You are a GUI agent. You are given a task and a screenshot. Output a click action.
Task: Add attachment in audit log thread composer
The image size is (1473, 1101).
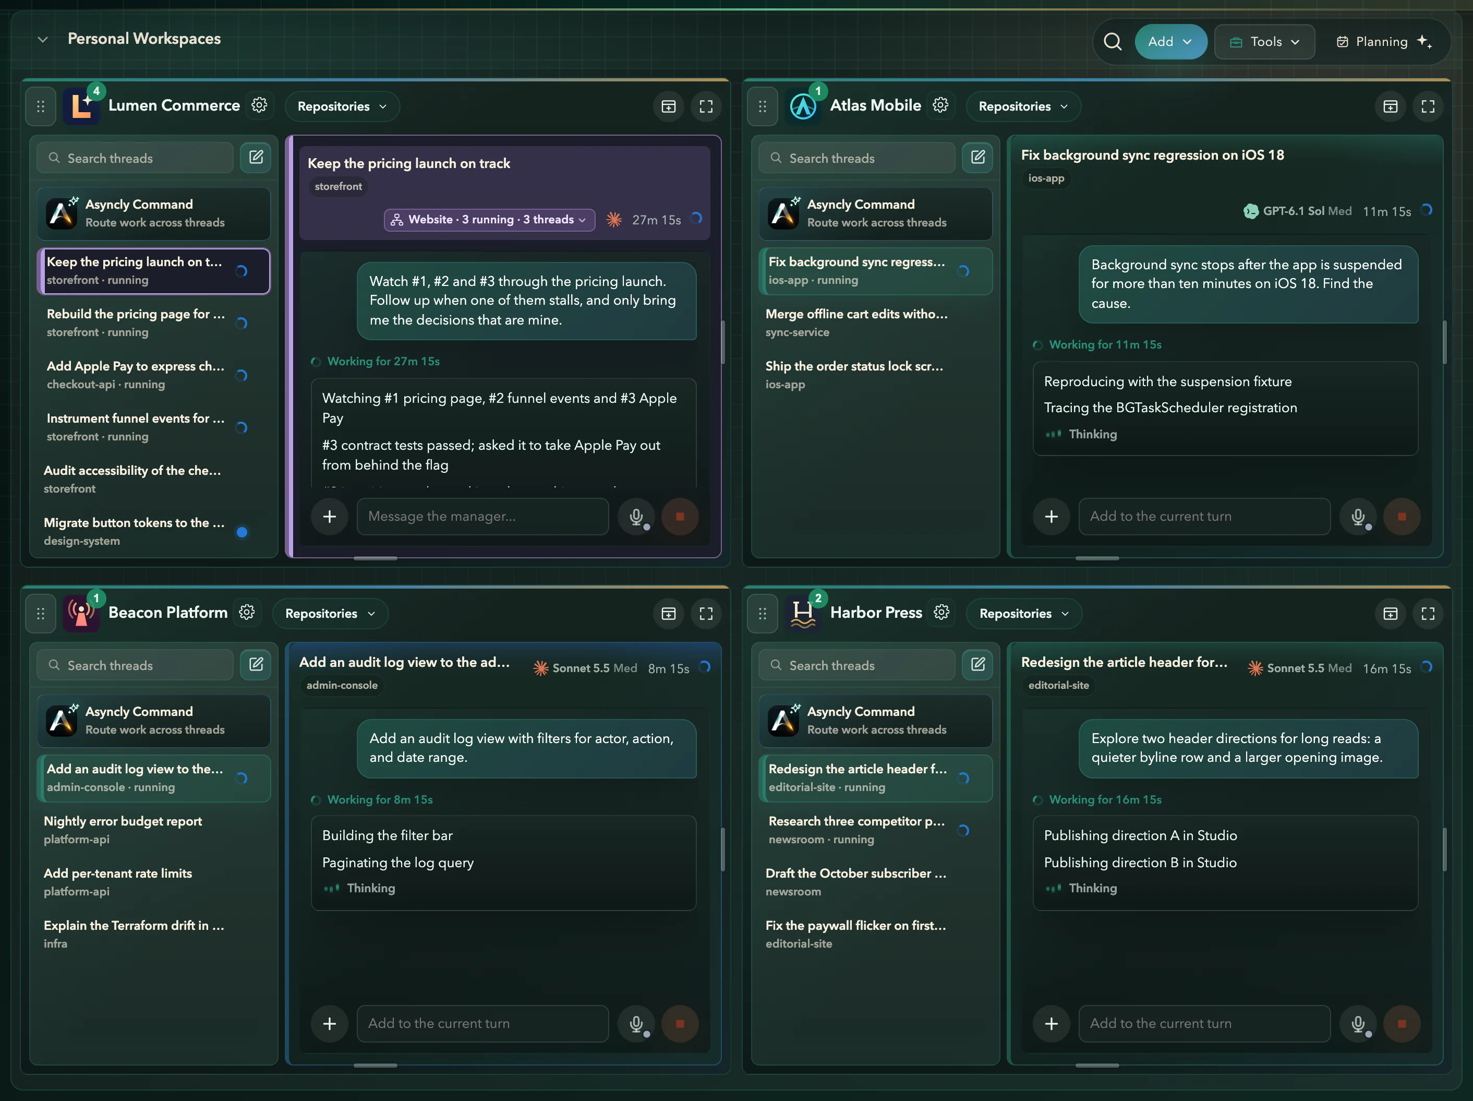(330, 1023)
